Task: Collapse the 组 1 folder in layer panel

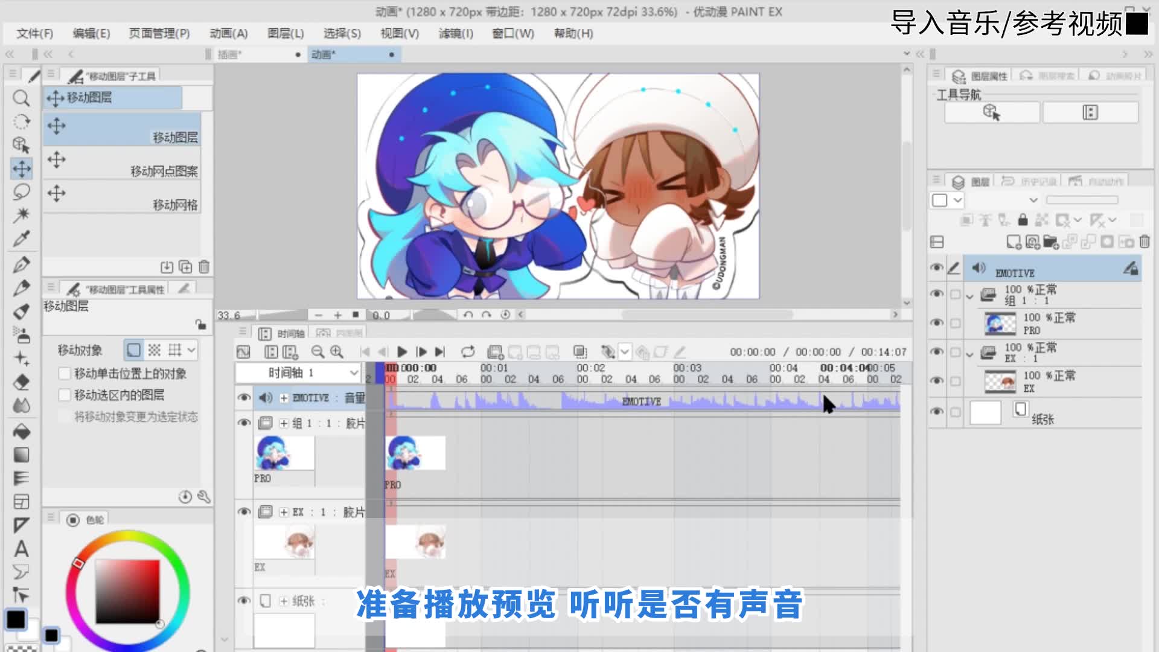Action: click(x=969, y=296)
